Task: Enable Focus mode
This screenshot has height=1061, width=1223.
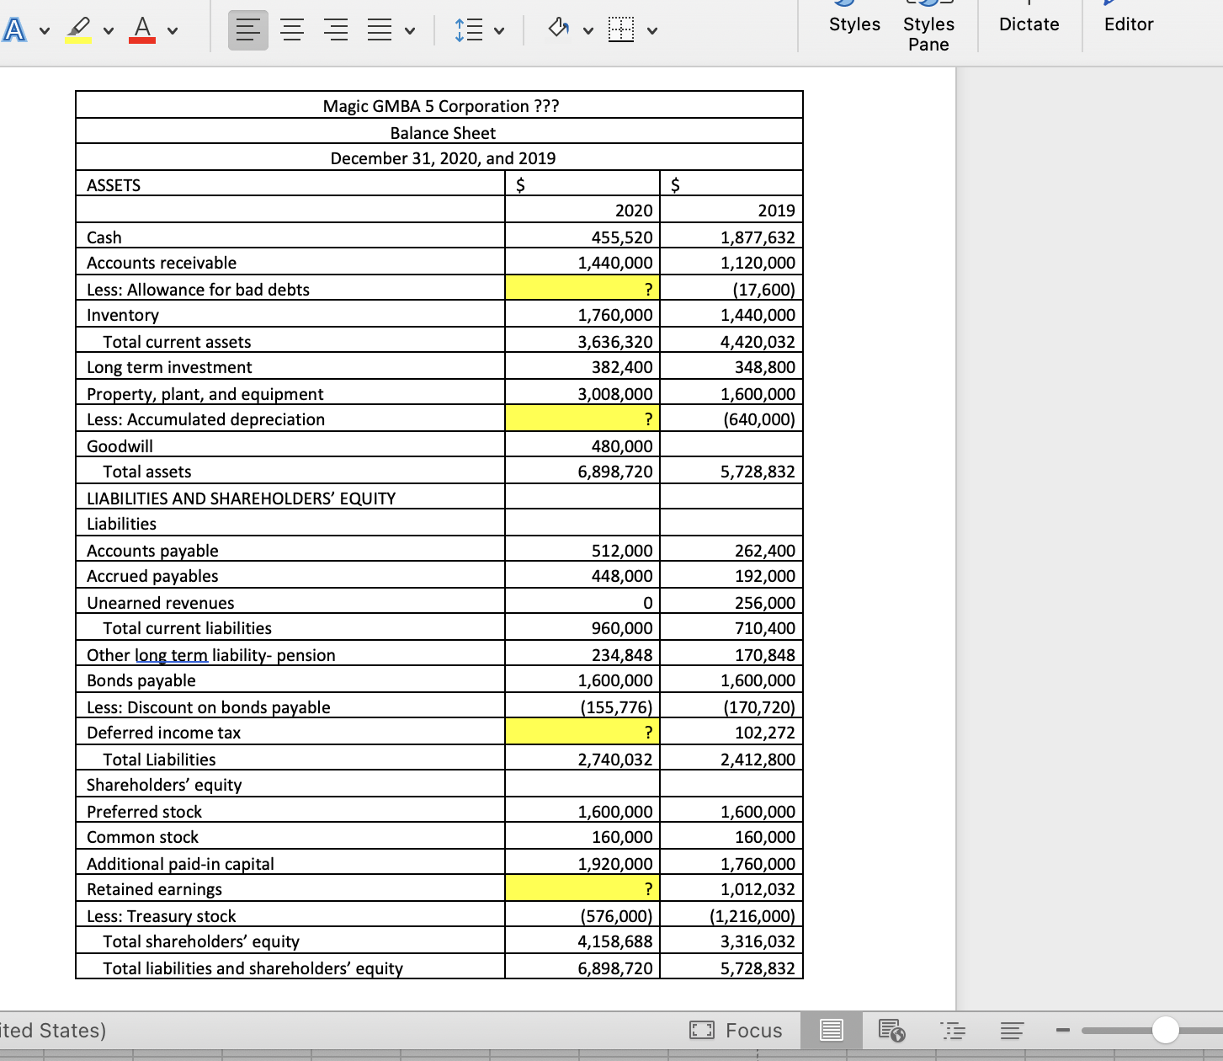Action: [736, 1030]
